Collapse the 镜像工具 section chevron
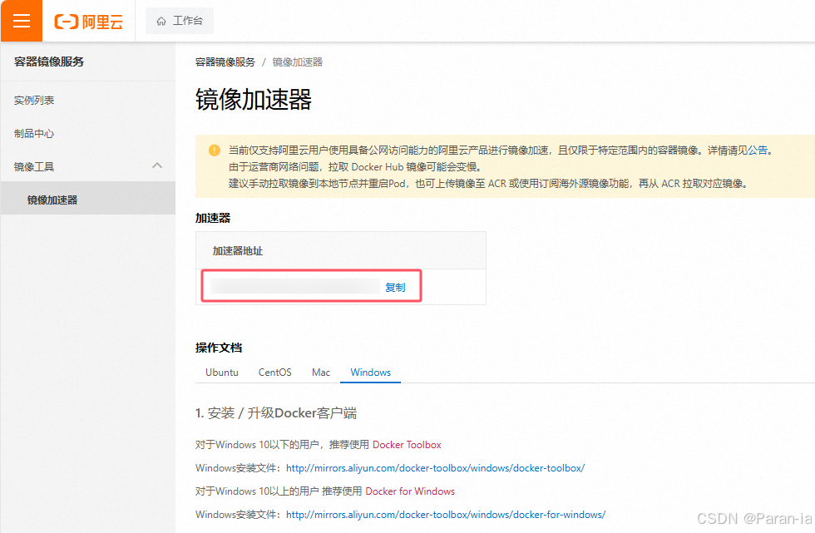Screen dimensions: 815x533 pos(157,165)
